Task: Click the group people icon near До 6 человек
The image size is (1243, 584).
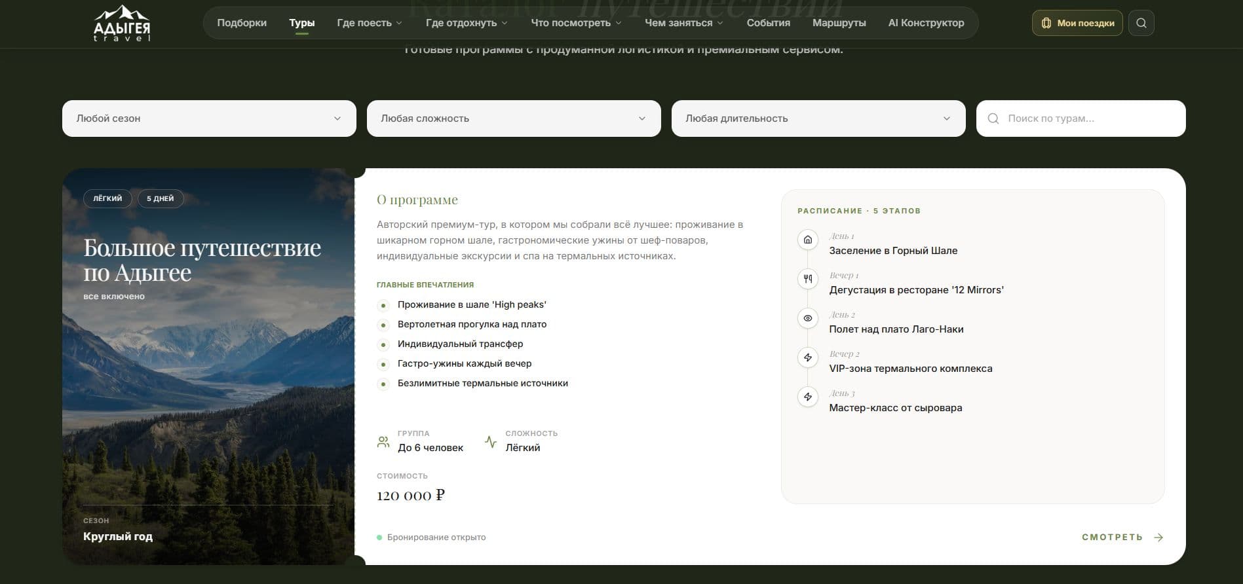Action: point(383,442)
